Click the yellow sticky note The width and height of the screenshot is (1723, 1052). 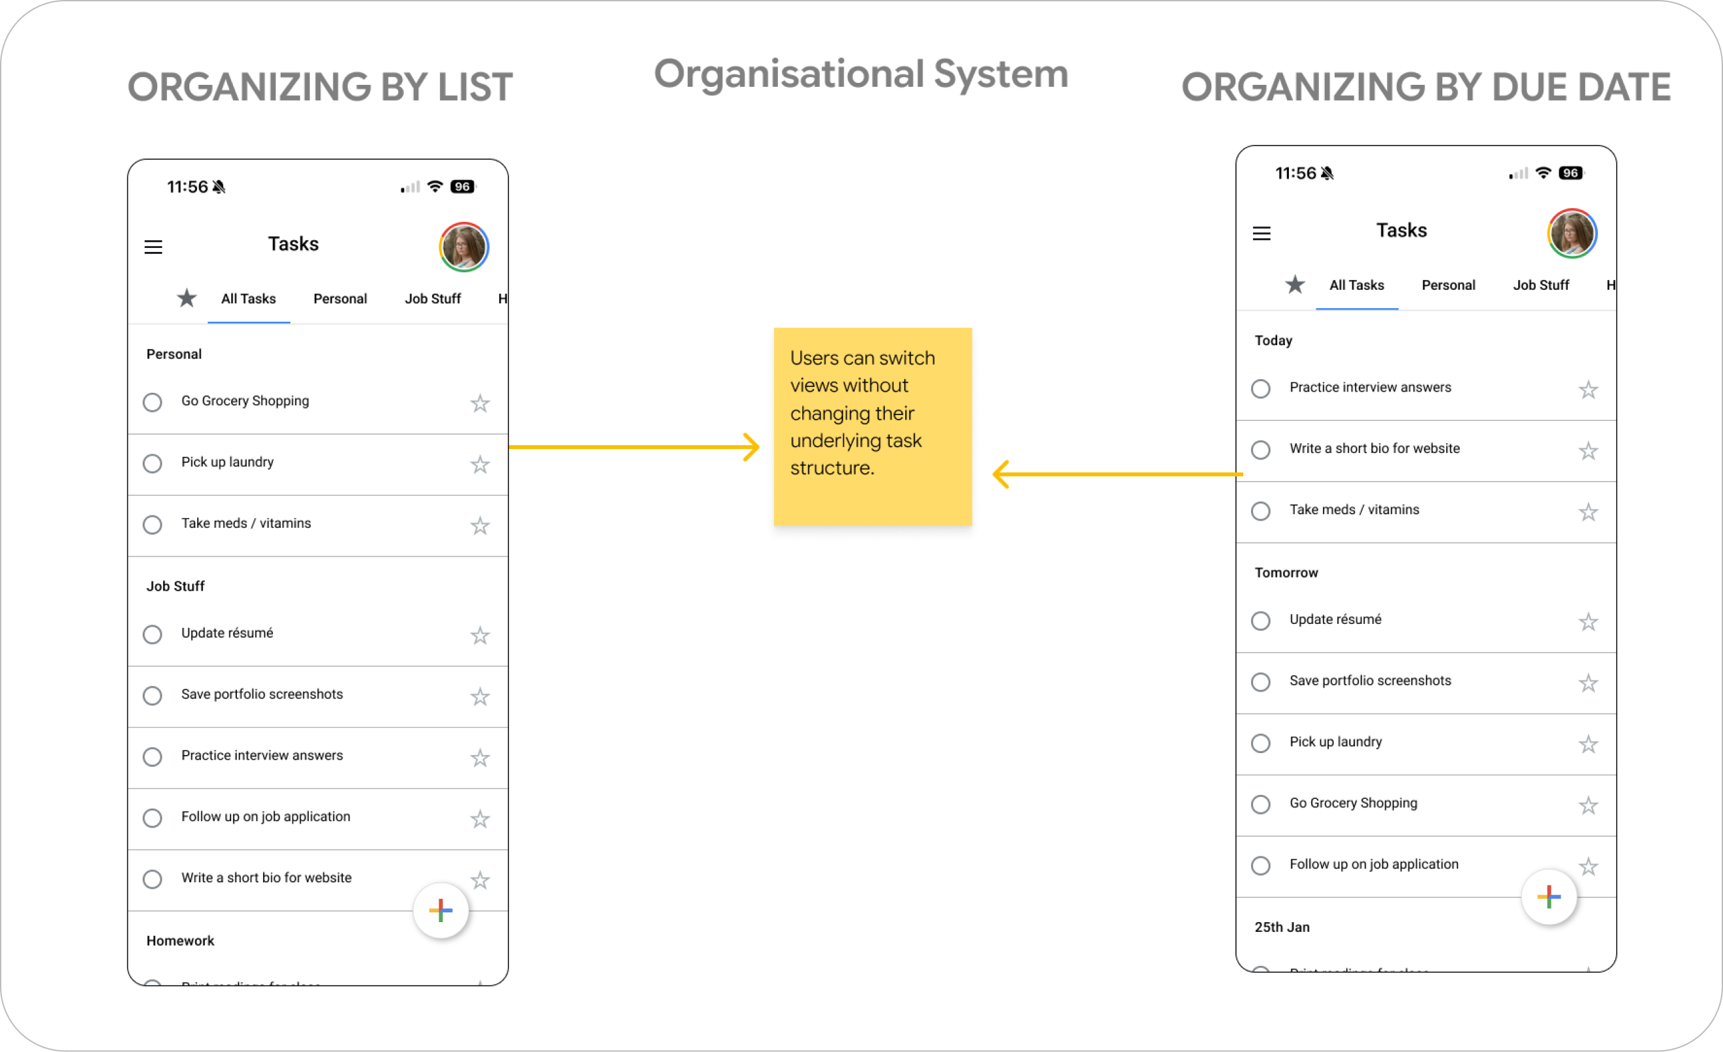click(x=873, y=426)
